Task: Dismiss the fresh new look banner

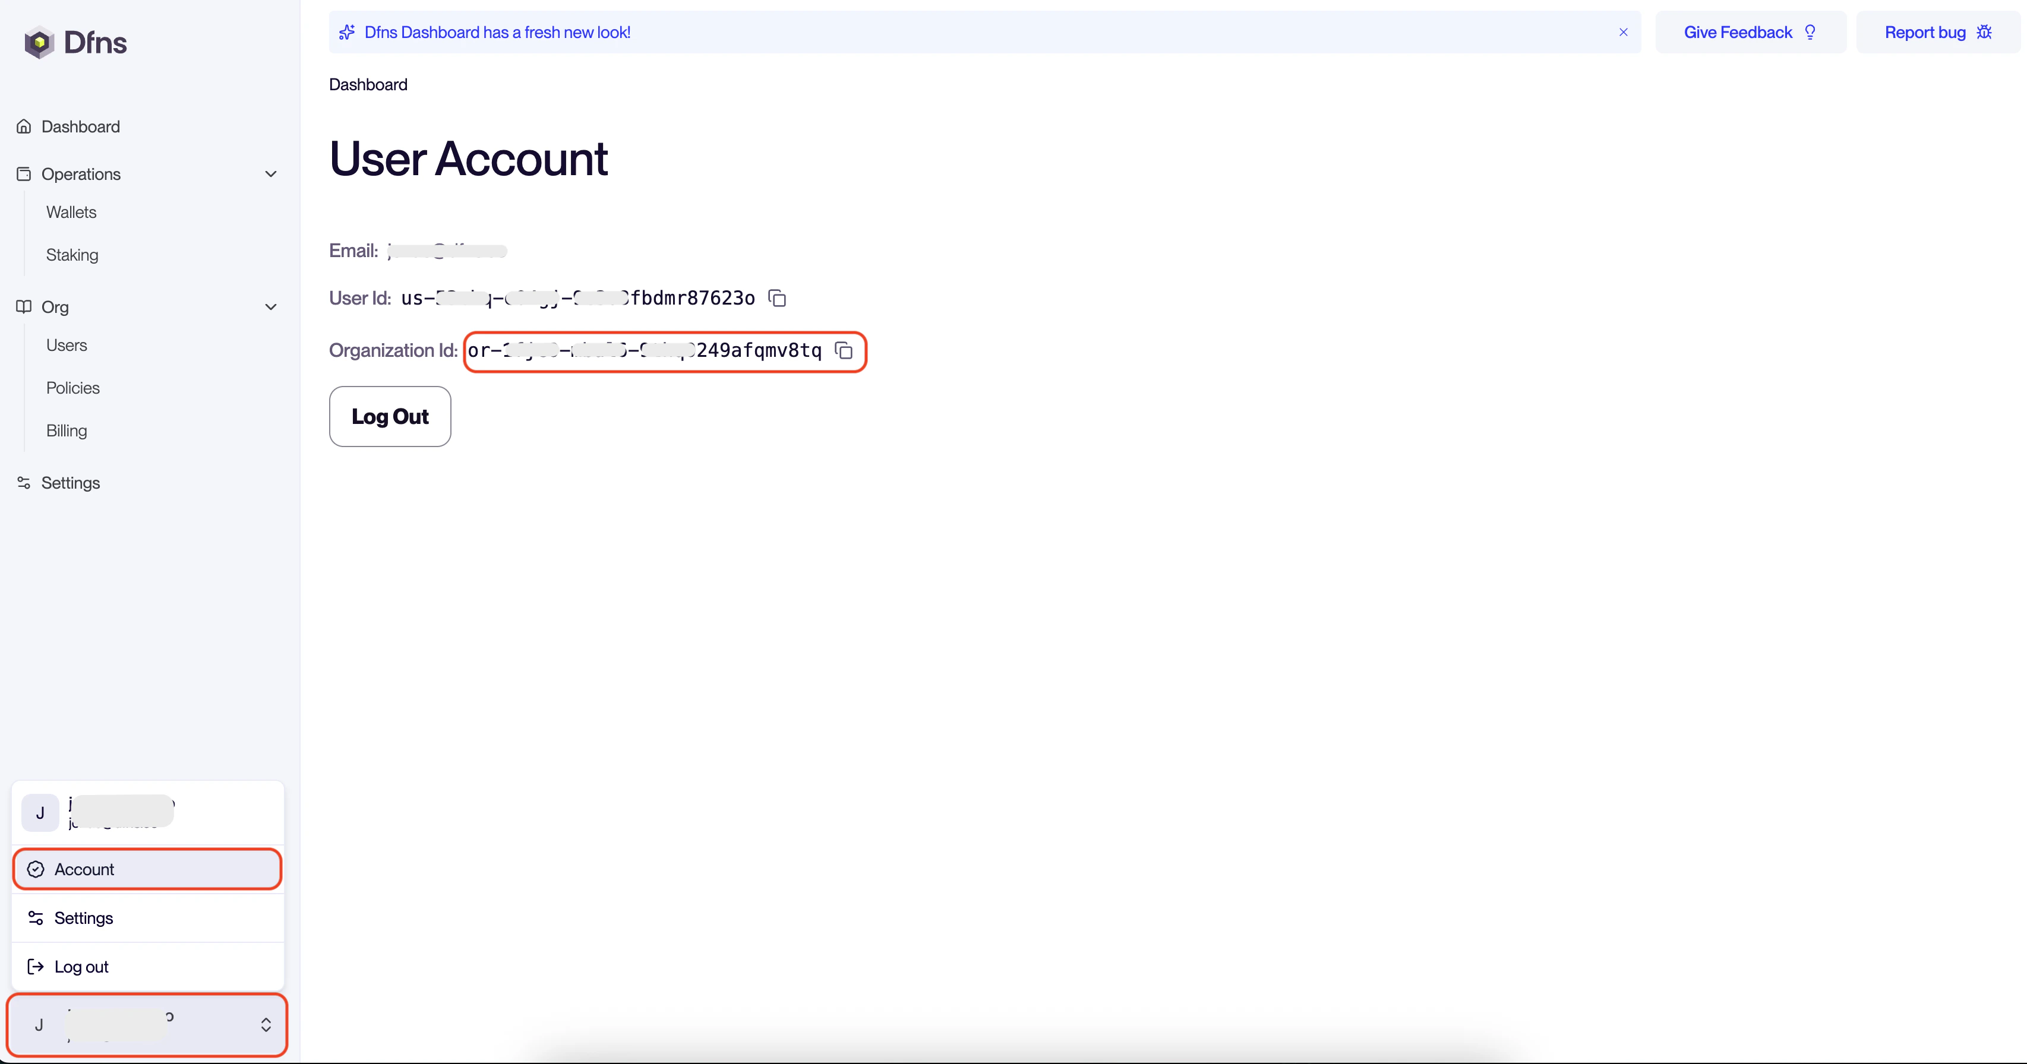Action: coord(1624,32)
